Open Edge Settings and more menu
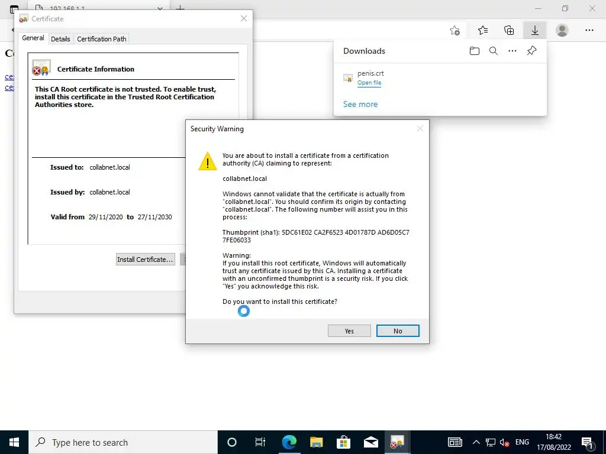 589,30
